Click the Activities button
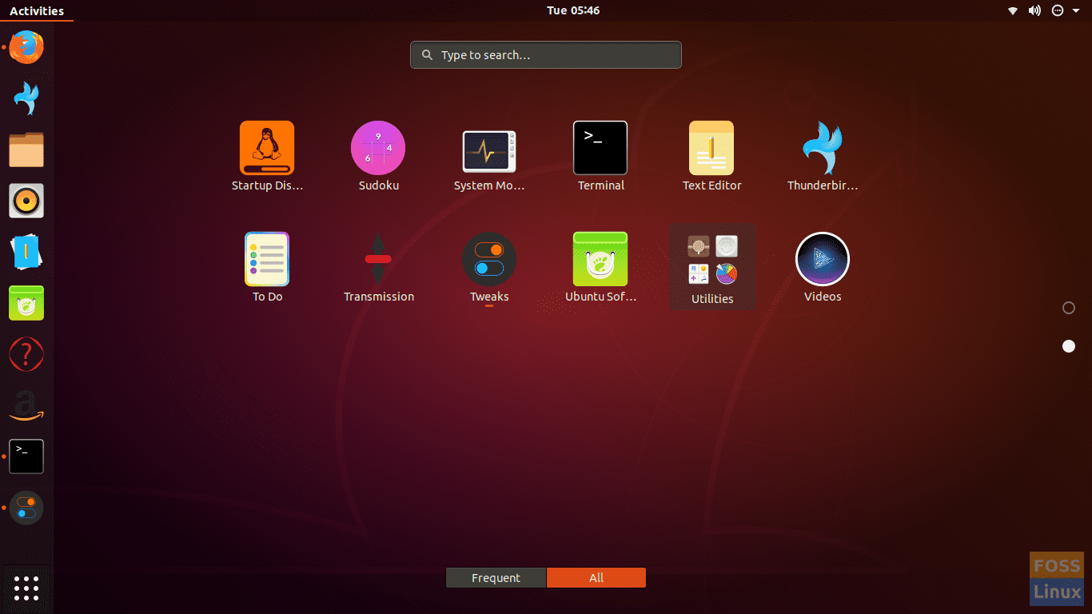This screenshot has height=614, width=1092. (x=37, y=10)
